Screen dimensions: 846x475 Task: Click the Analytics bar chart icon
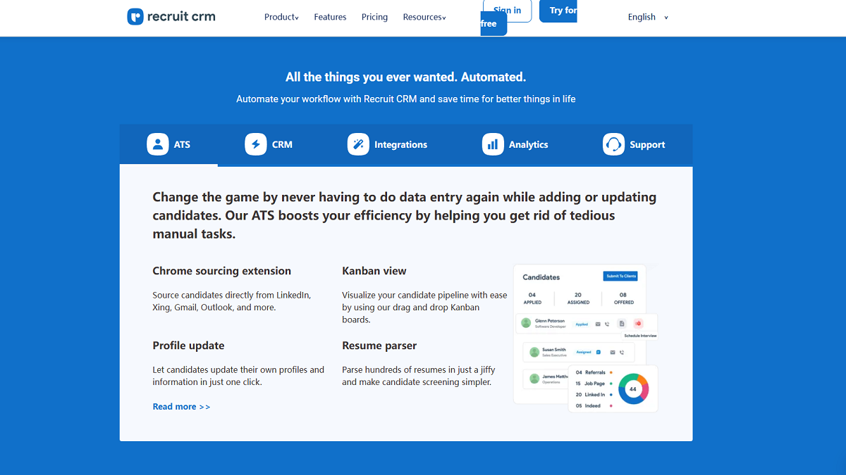[x=492, y=144]
